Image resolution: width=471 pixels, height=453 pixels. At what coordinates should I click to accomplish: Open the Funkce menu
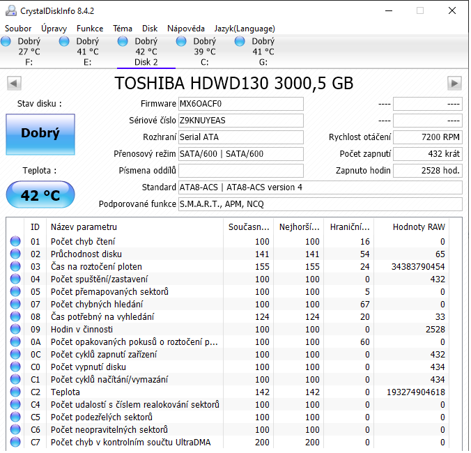tap(90, 29)
